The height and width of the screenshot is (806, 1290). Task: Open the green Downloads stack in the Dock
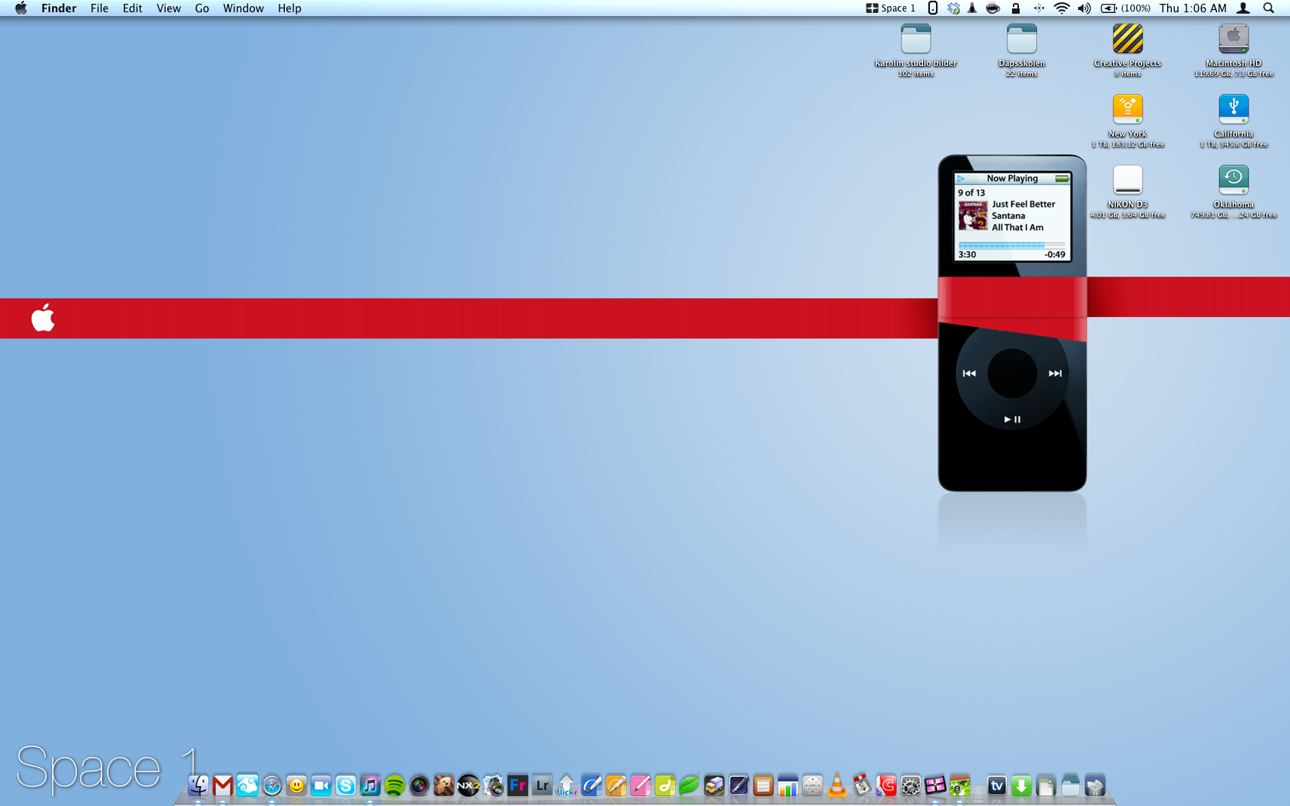click(1021, 785)
